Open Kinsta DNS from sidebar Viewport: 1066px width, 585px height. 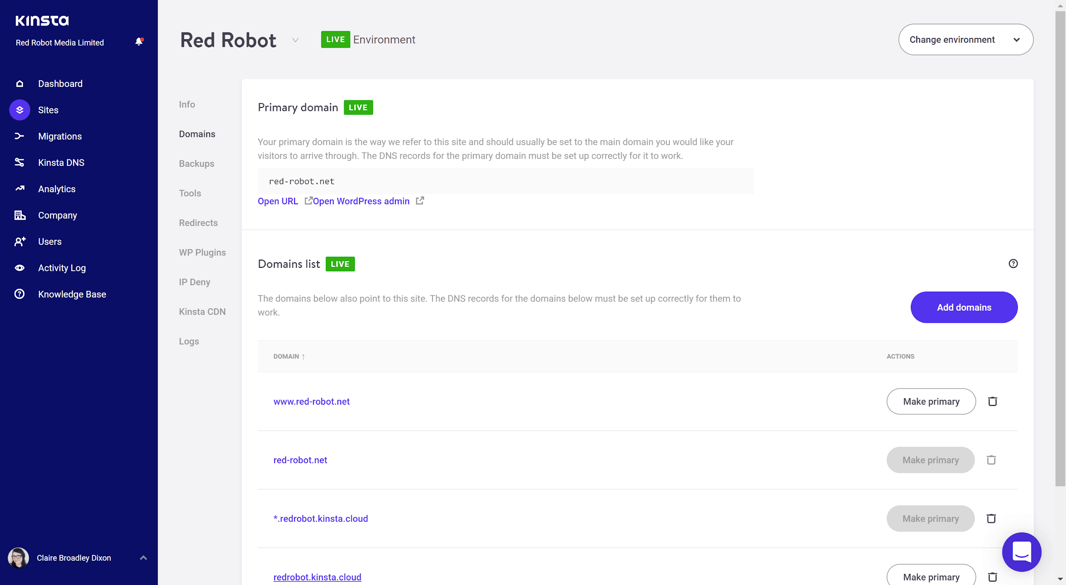61,162
